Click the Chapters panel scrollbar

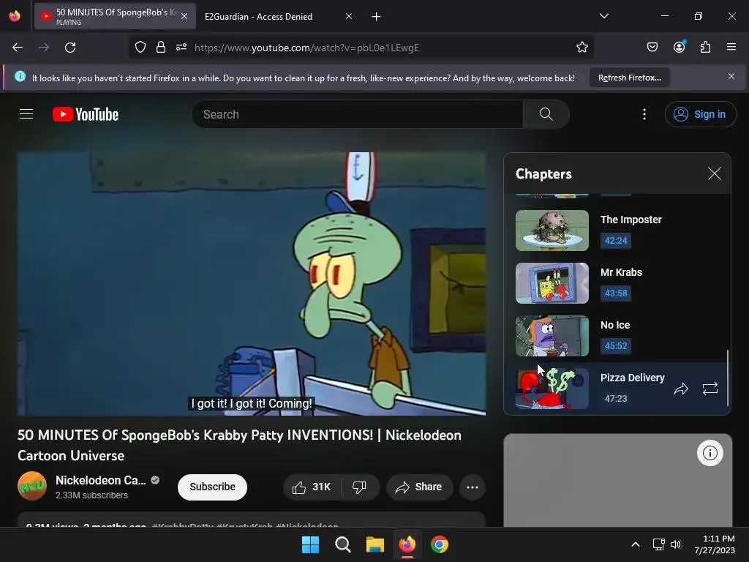[x=728, y=378]
